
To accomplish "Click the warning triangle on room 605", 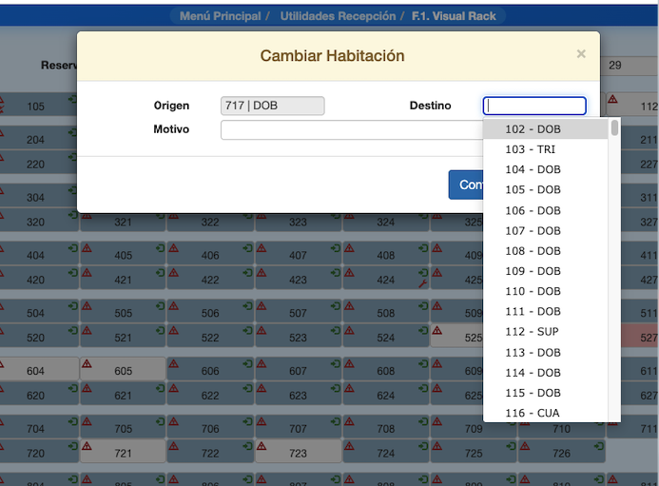I will (87, 363).
